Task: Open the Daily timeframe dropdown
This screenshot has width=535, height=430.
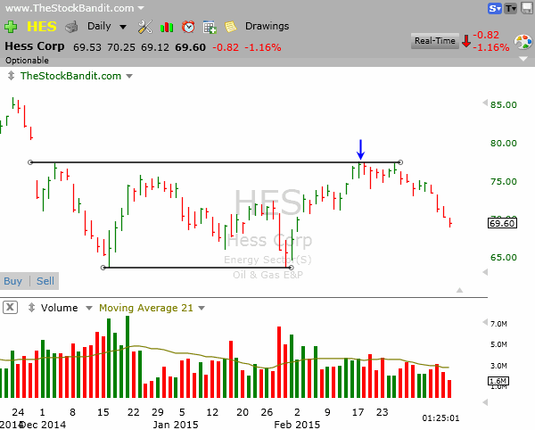Action: pos(107,26)
